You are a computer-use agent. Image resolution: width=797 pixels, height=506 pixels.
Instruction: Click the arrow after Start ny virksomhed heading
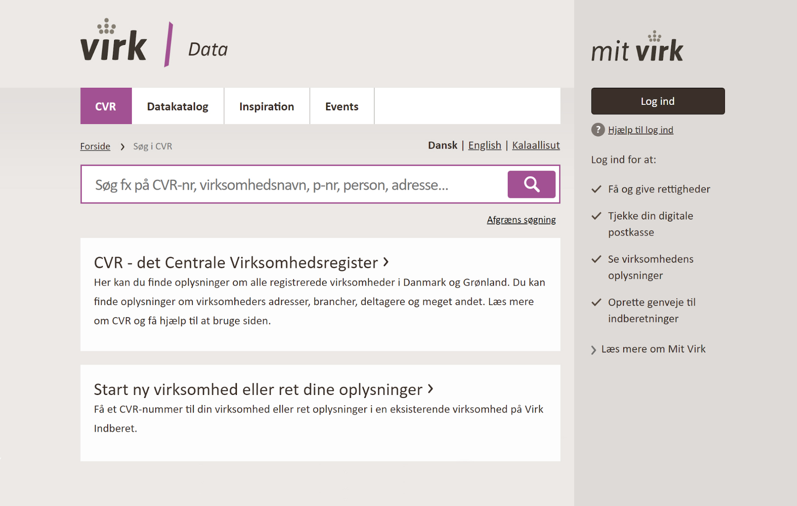point(430,388)
